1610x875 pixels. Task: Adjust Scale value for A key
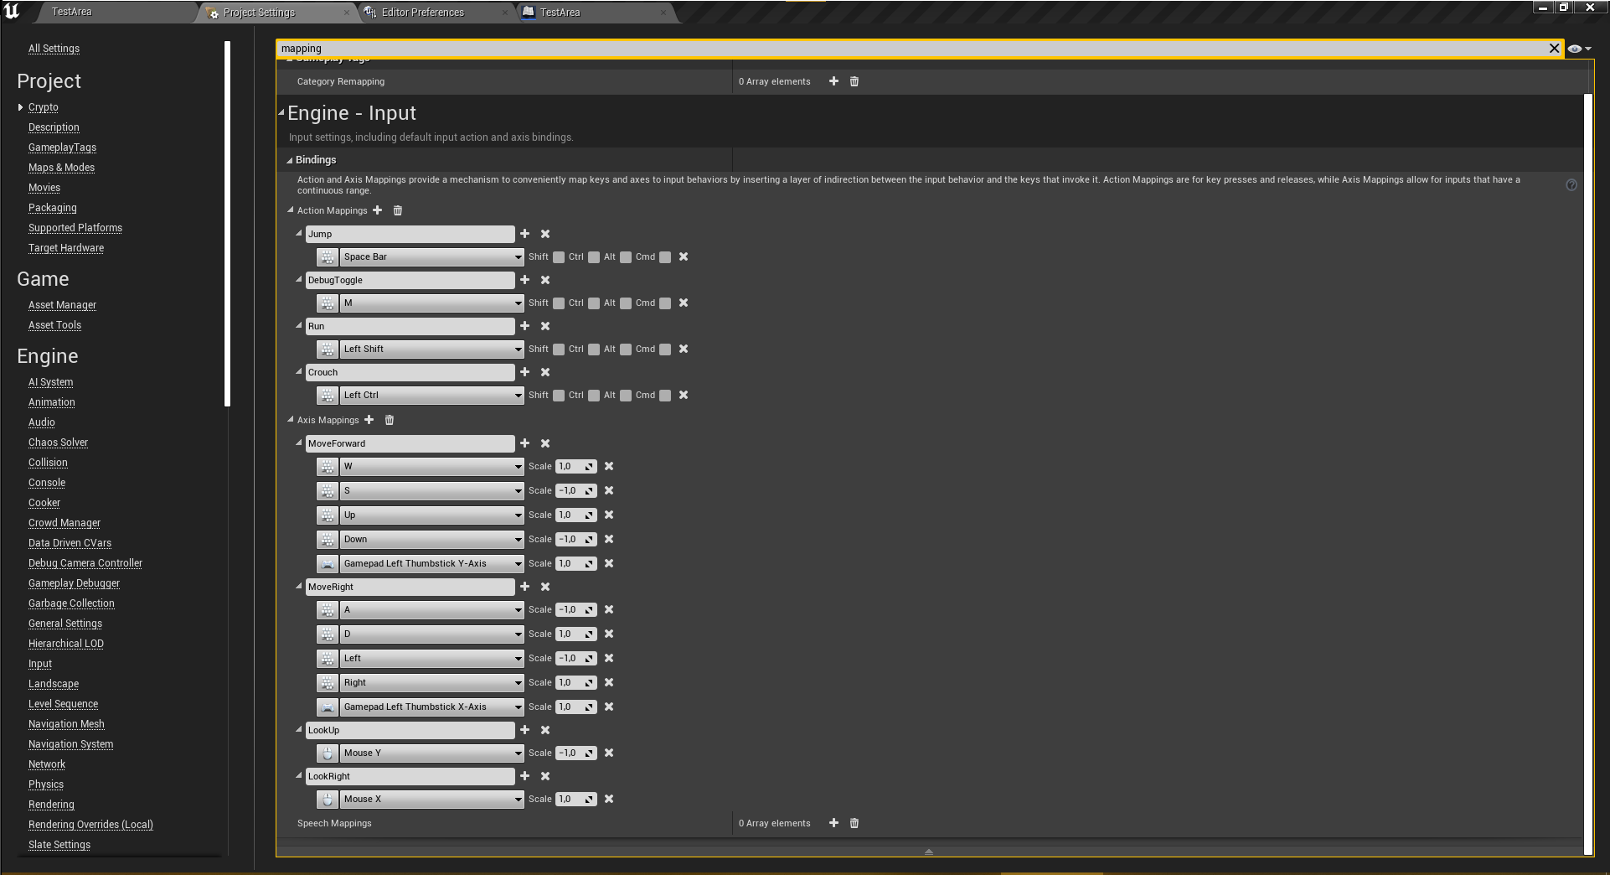click(x=576, y=610)
